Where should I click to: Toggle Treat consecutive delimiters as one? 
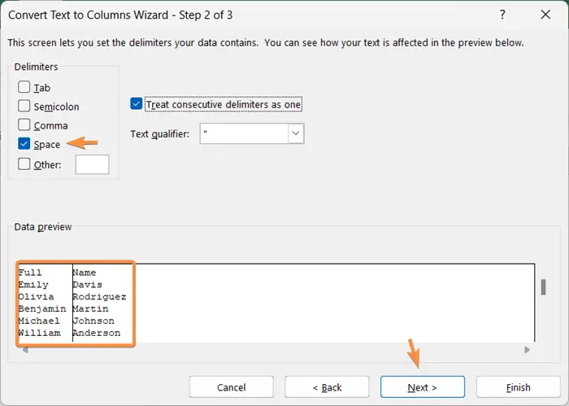pos(137,104)
